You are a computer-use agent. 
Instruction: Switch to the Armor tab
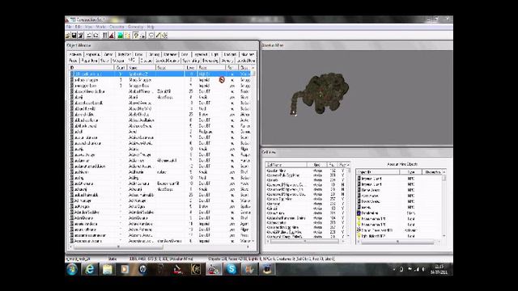(x=108, y=54)
